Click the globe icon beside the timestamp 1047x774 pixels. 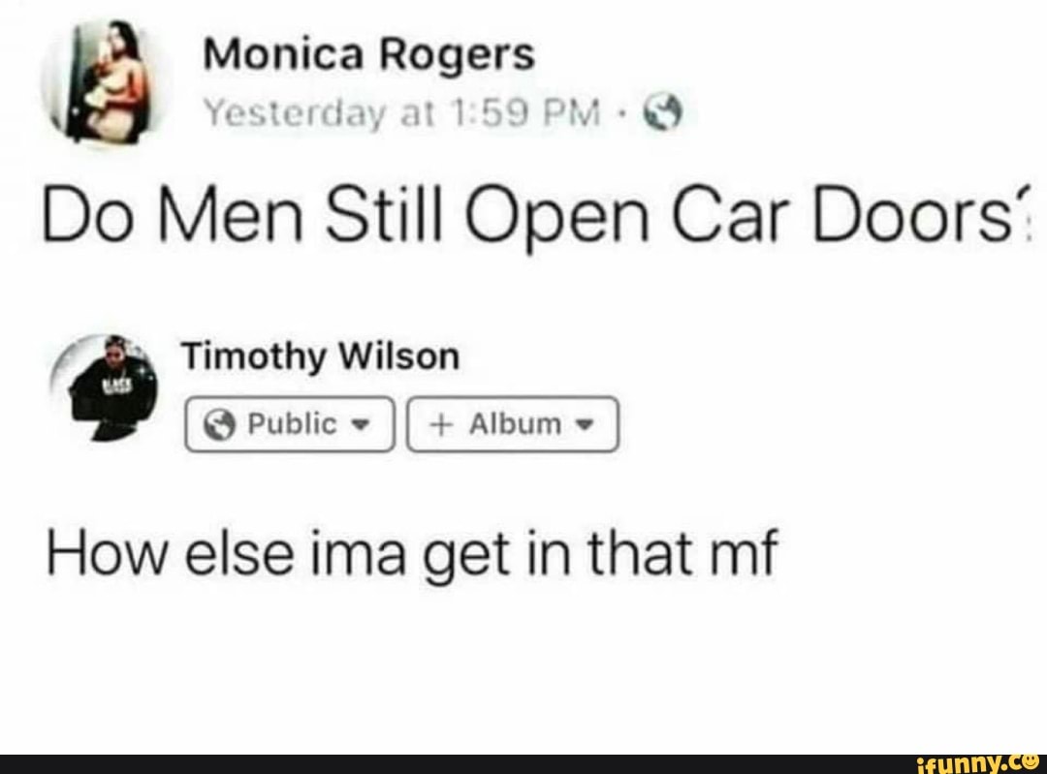[662, 112]
